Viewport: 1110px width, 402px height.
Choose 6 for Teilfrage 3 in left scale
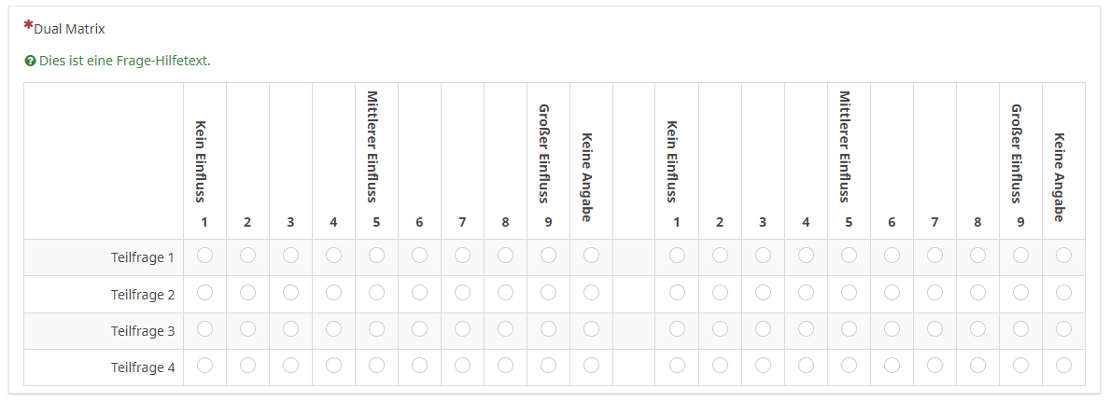[x=419, y=328]
